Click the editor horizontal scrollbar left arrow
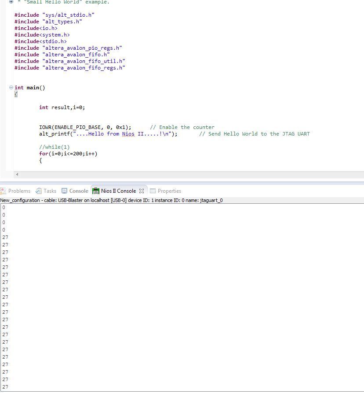The width and height of the screenshot is (364, 393). [17, 174]
